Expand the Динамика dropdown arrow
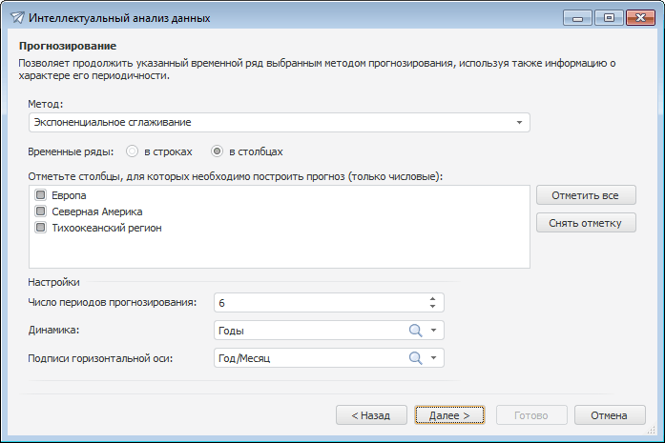 (433, 331)
